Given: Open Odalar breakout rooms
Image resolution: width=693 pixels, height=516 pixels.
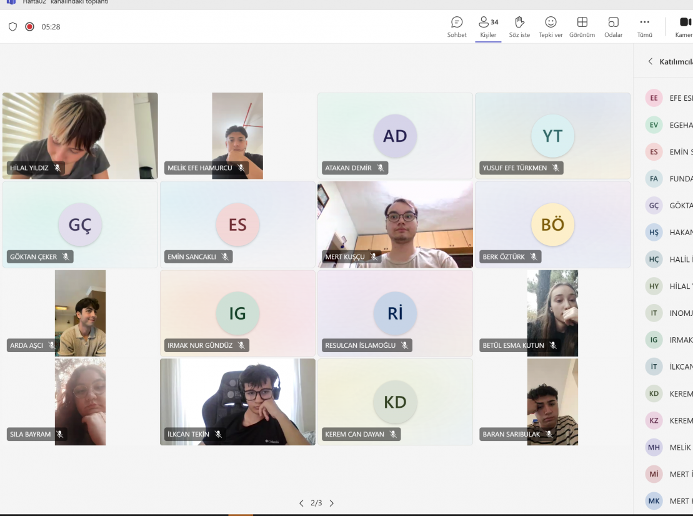Looking at the screenshot, I should [x=613, y=27].
